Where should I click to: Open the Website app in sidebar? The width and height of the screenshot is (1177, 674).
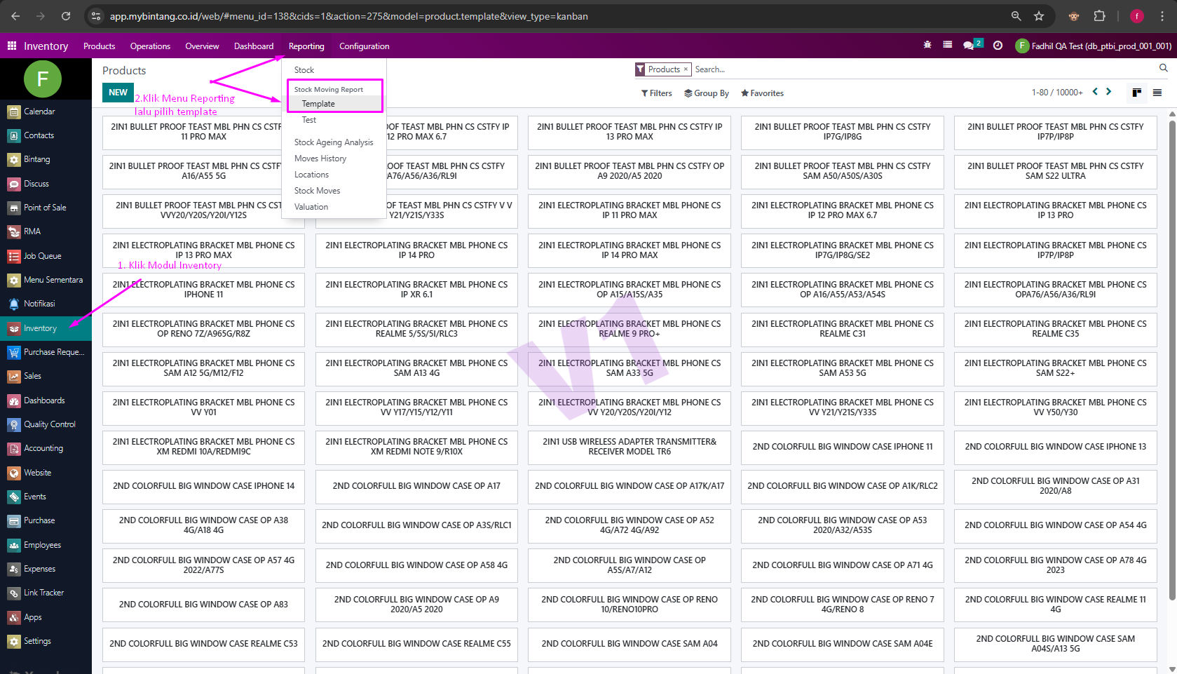click(x=46, y=473)
